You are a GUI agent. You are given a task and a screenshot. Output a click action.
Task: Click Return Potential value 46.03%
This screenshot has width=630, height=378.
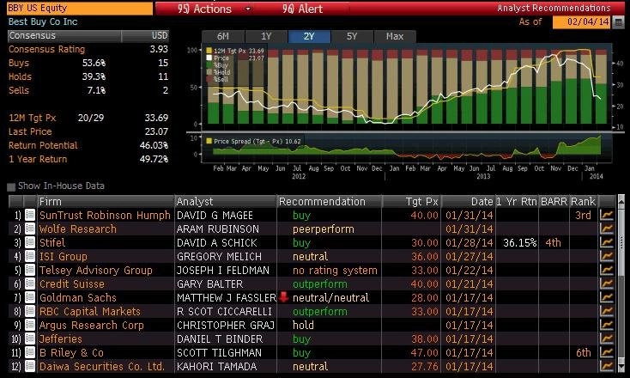tap(154, 145)
